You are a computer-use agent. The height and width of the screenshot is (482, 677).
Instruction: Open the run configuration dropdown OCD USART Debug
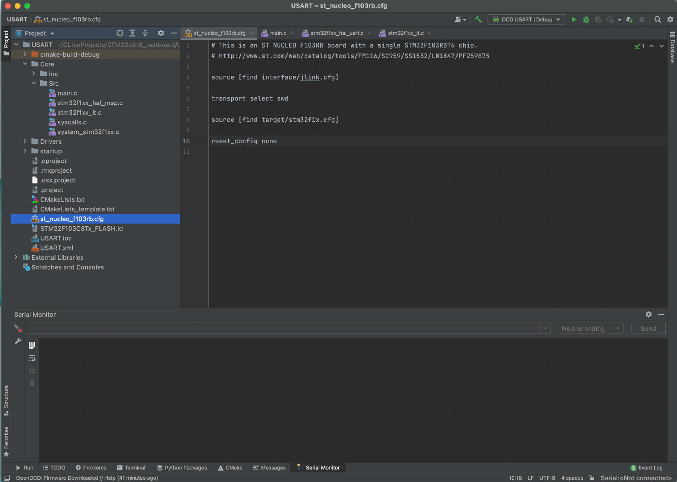pos(526,19)
